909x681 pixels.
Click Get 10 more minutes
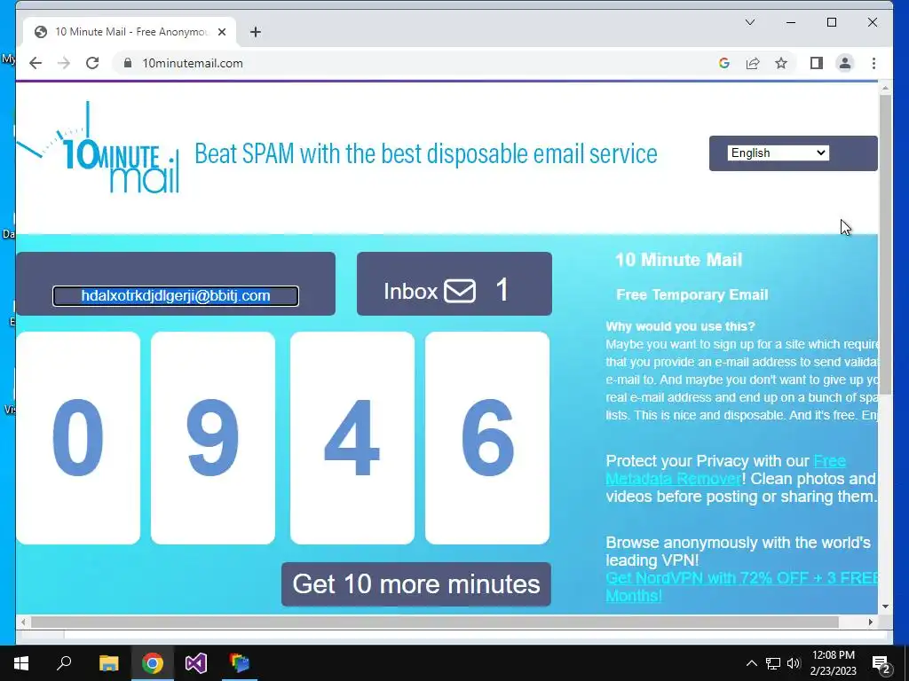point(416,584)
